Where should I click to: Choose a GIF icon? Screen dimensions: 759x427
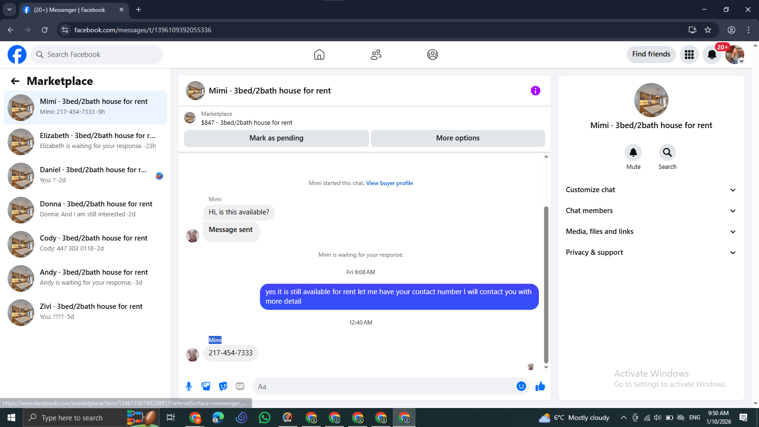pos(240,386)
